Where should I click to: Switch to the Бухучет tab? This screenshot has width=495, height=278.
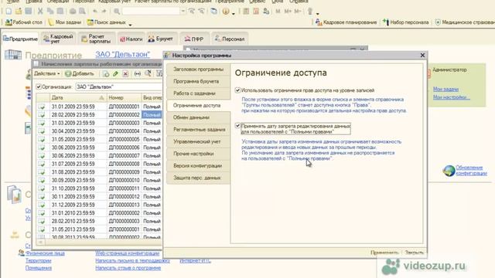(x=161, y=39)
